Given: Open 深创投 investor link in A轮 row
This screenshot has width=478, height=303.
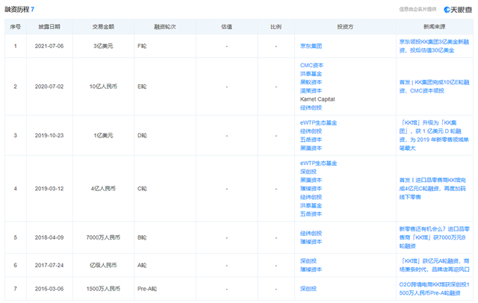Looking at the screenshot, I should [x=308, y=261].
